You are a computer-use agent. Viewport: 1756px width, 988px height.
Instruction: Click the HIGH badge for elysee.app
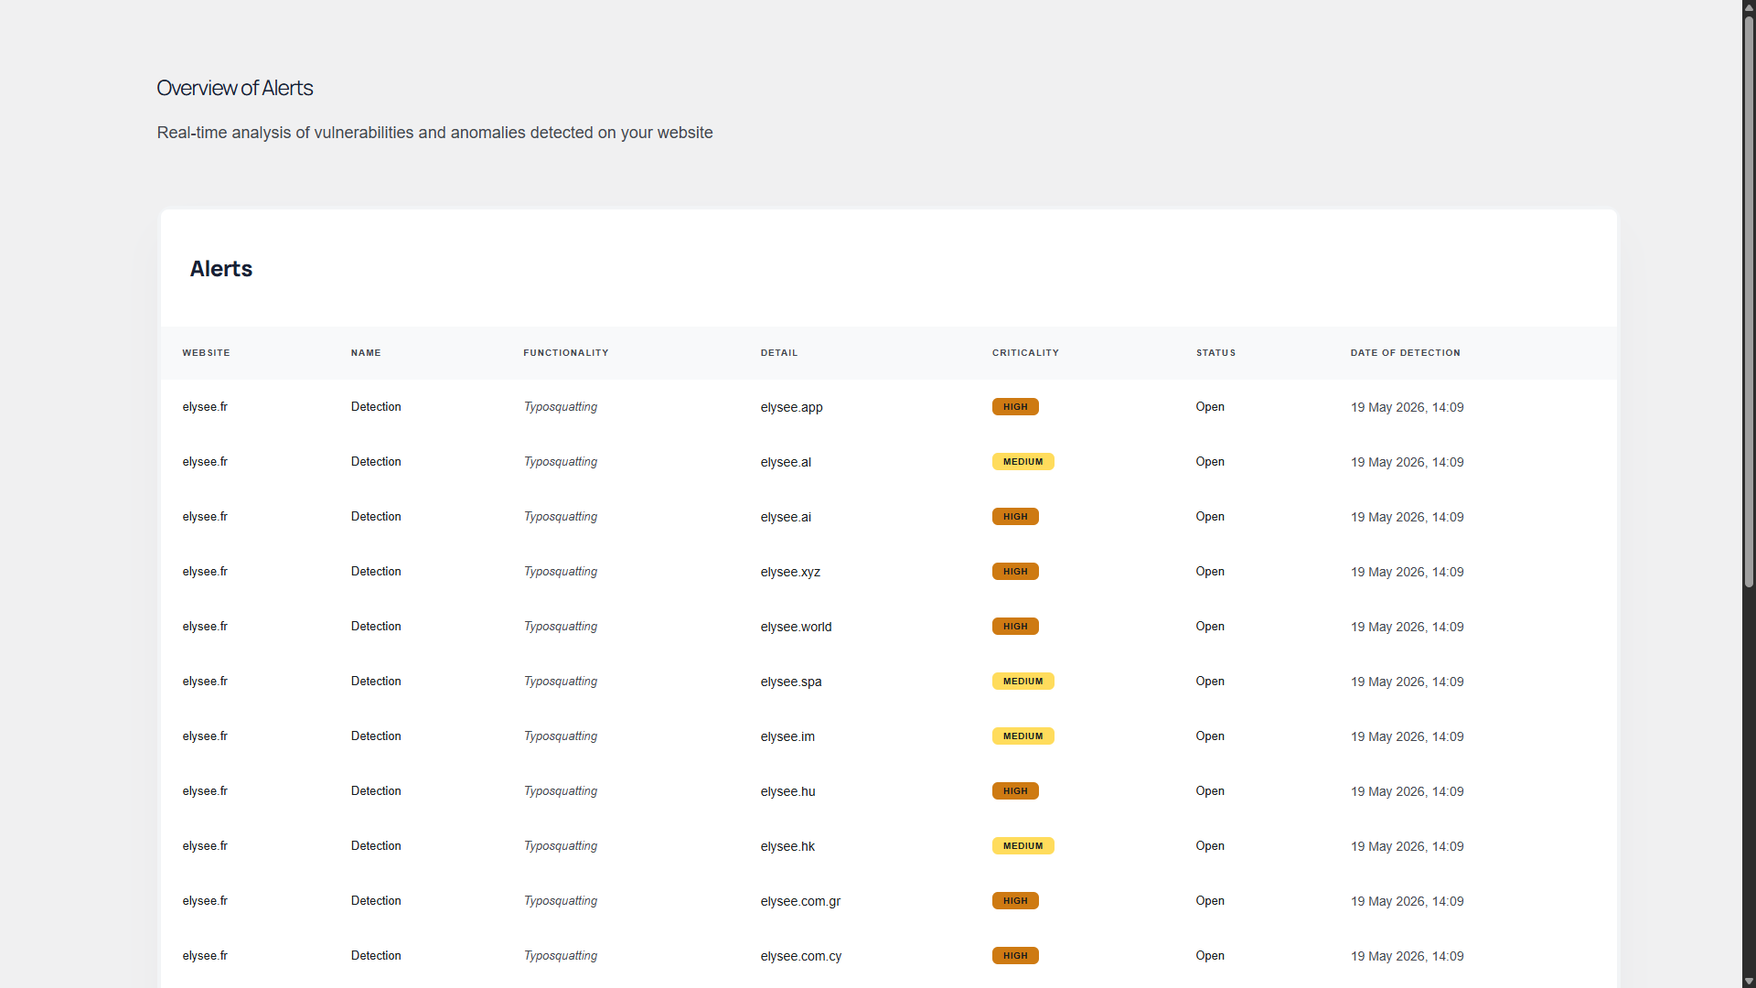(1015, 407)
